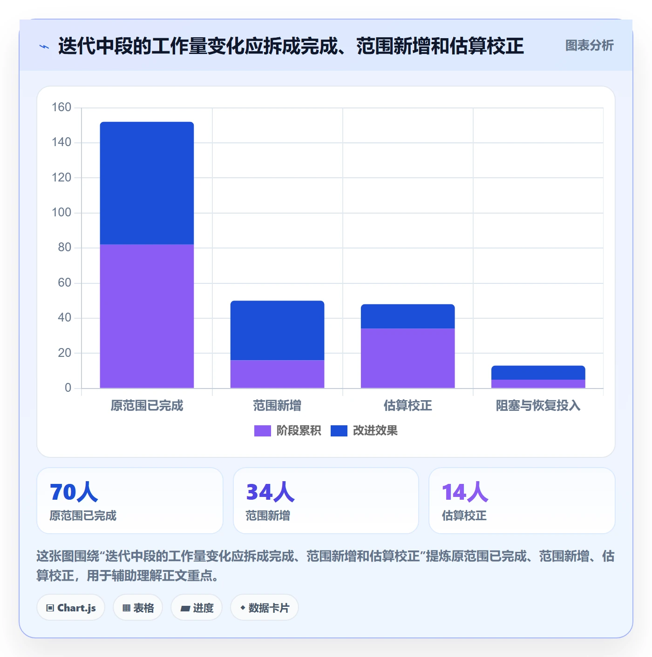Select the 进度 tag chip
The width and height of the screenshot is (652, 657).
[197, 608]
